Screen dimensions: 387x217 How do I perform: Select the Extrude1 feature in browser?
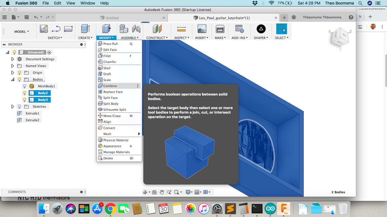32,113
